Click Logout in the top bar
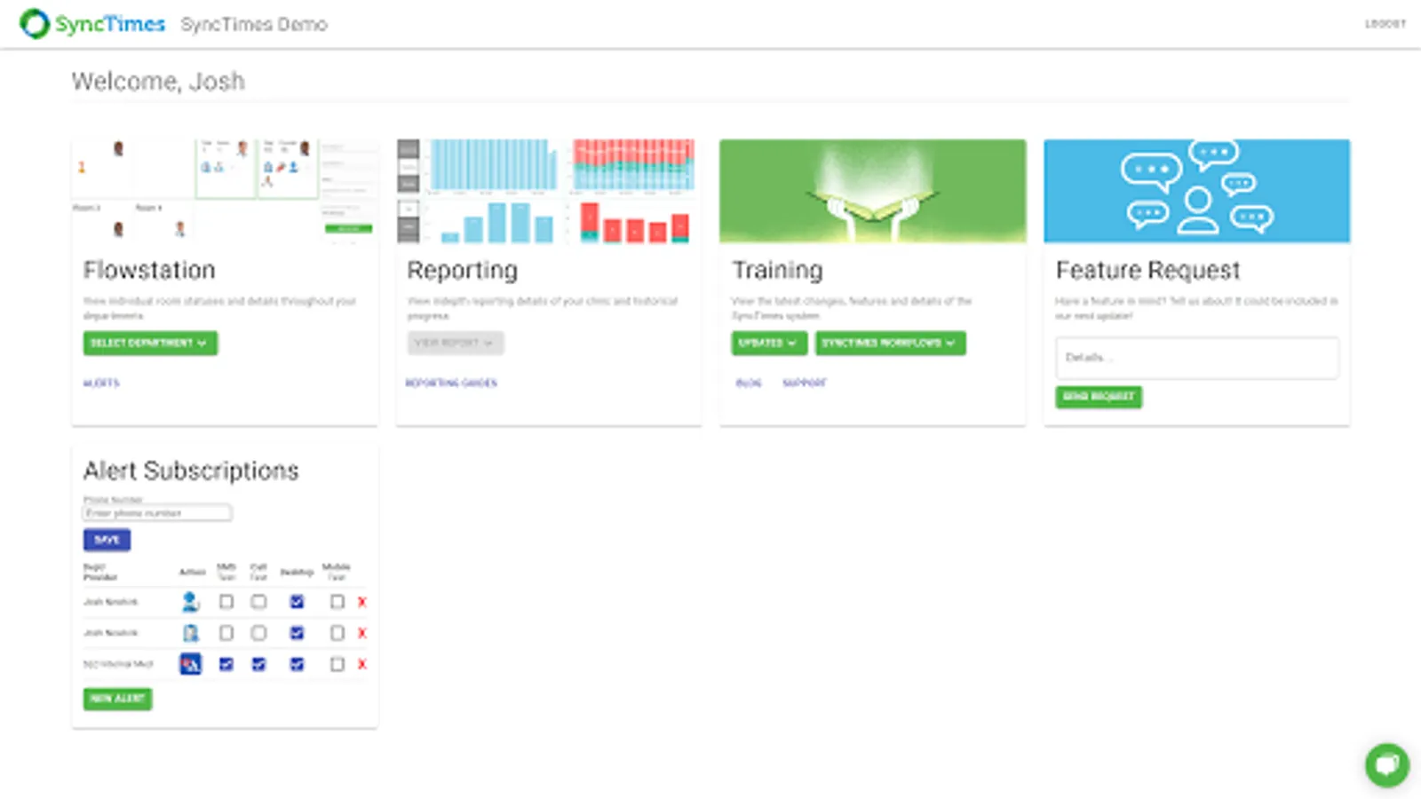This screenshot has width=1421, height=799. click(1385, 24)
